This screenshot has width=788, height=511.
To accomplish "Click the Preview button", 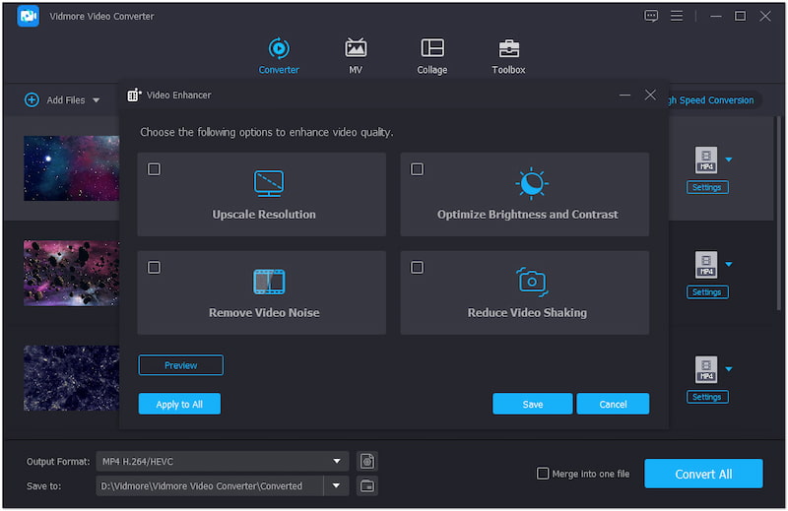I will 180,365.
